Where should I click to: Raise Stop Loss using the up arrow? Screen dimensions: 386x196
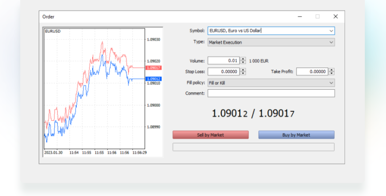pyautogui.click(x=243, y=70)
